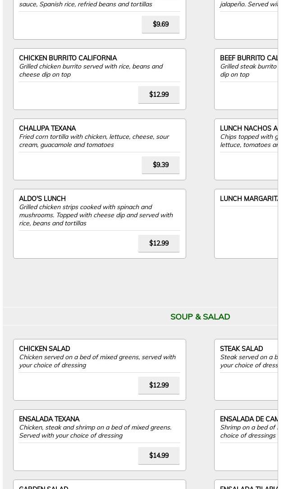Click the Aldo's Lunch item title
The image size is (293, 489).
pos(42,199)
